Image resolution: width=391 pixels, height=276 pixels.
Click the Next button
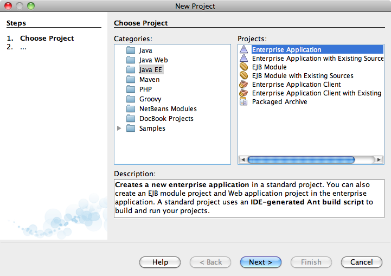tap(261, 262)
